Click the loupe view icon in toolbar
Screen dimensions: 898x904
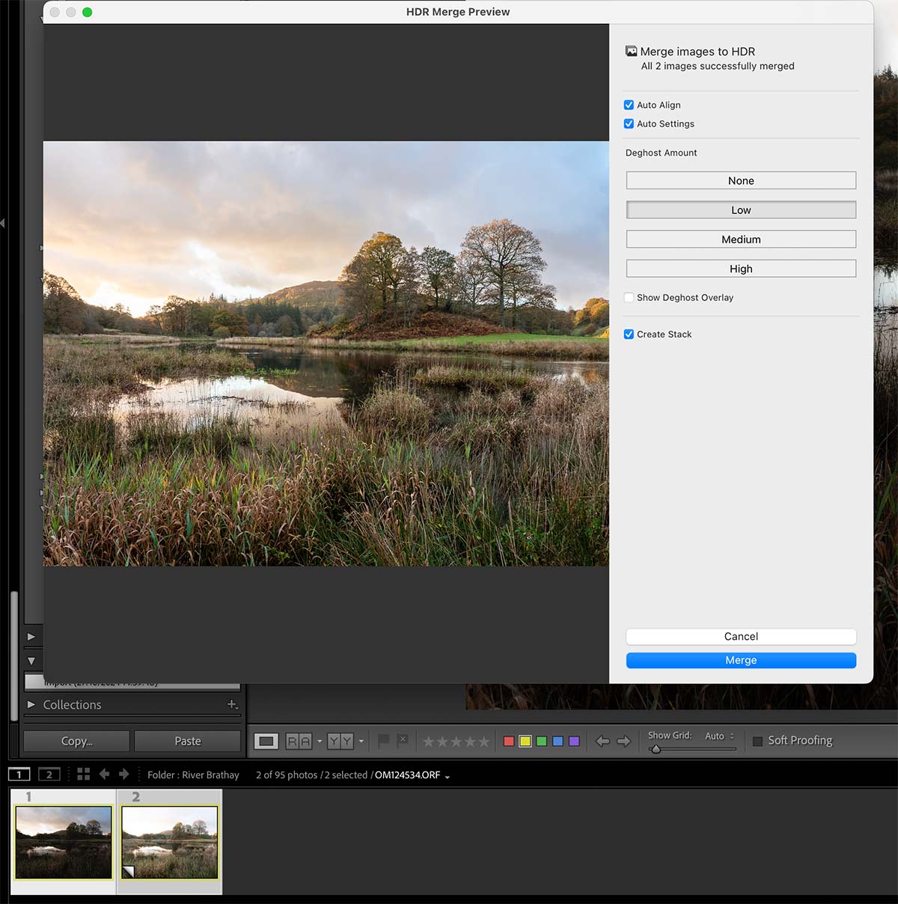(266, 741)
